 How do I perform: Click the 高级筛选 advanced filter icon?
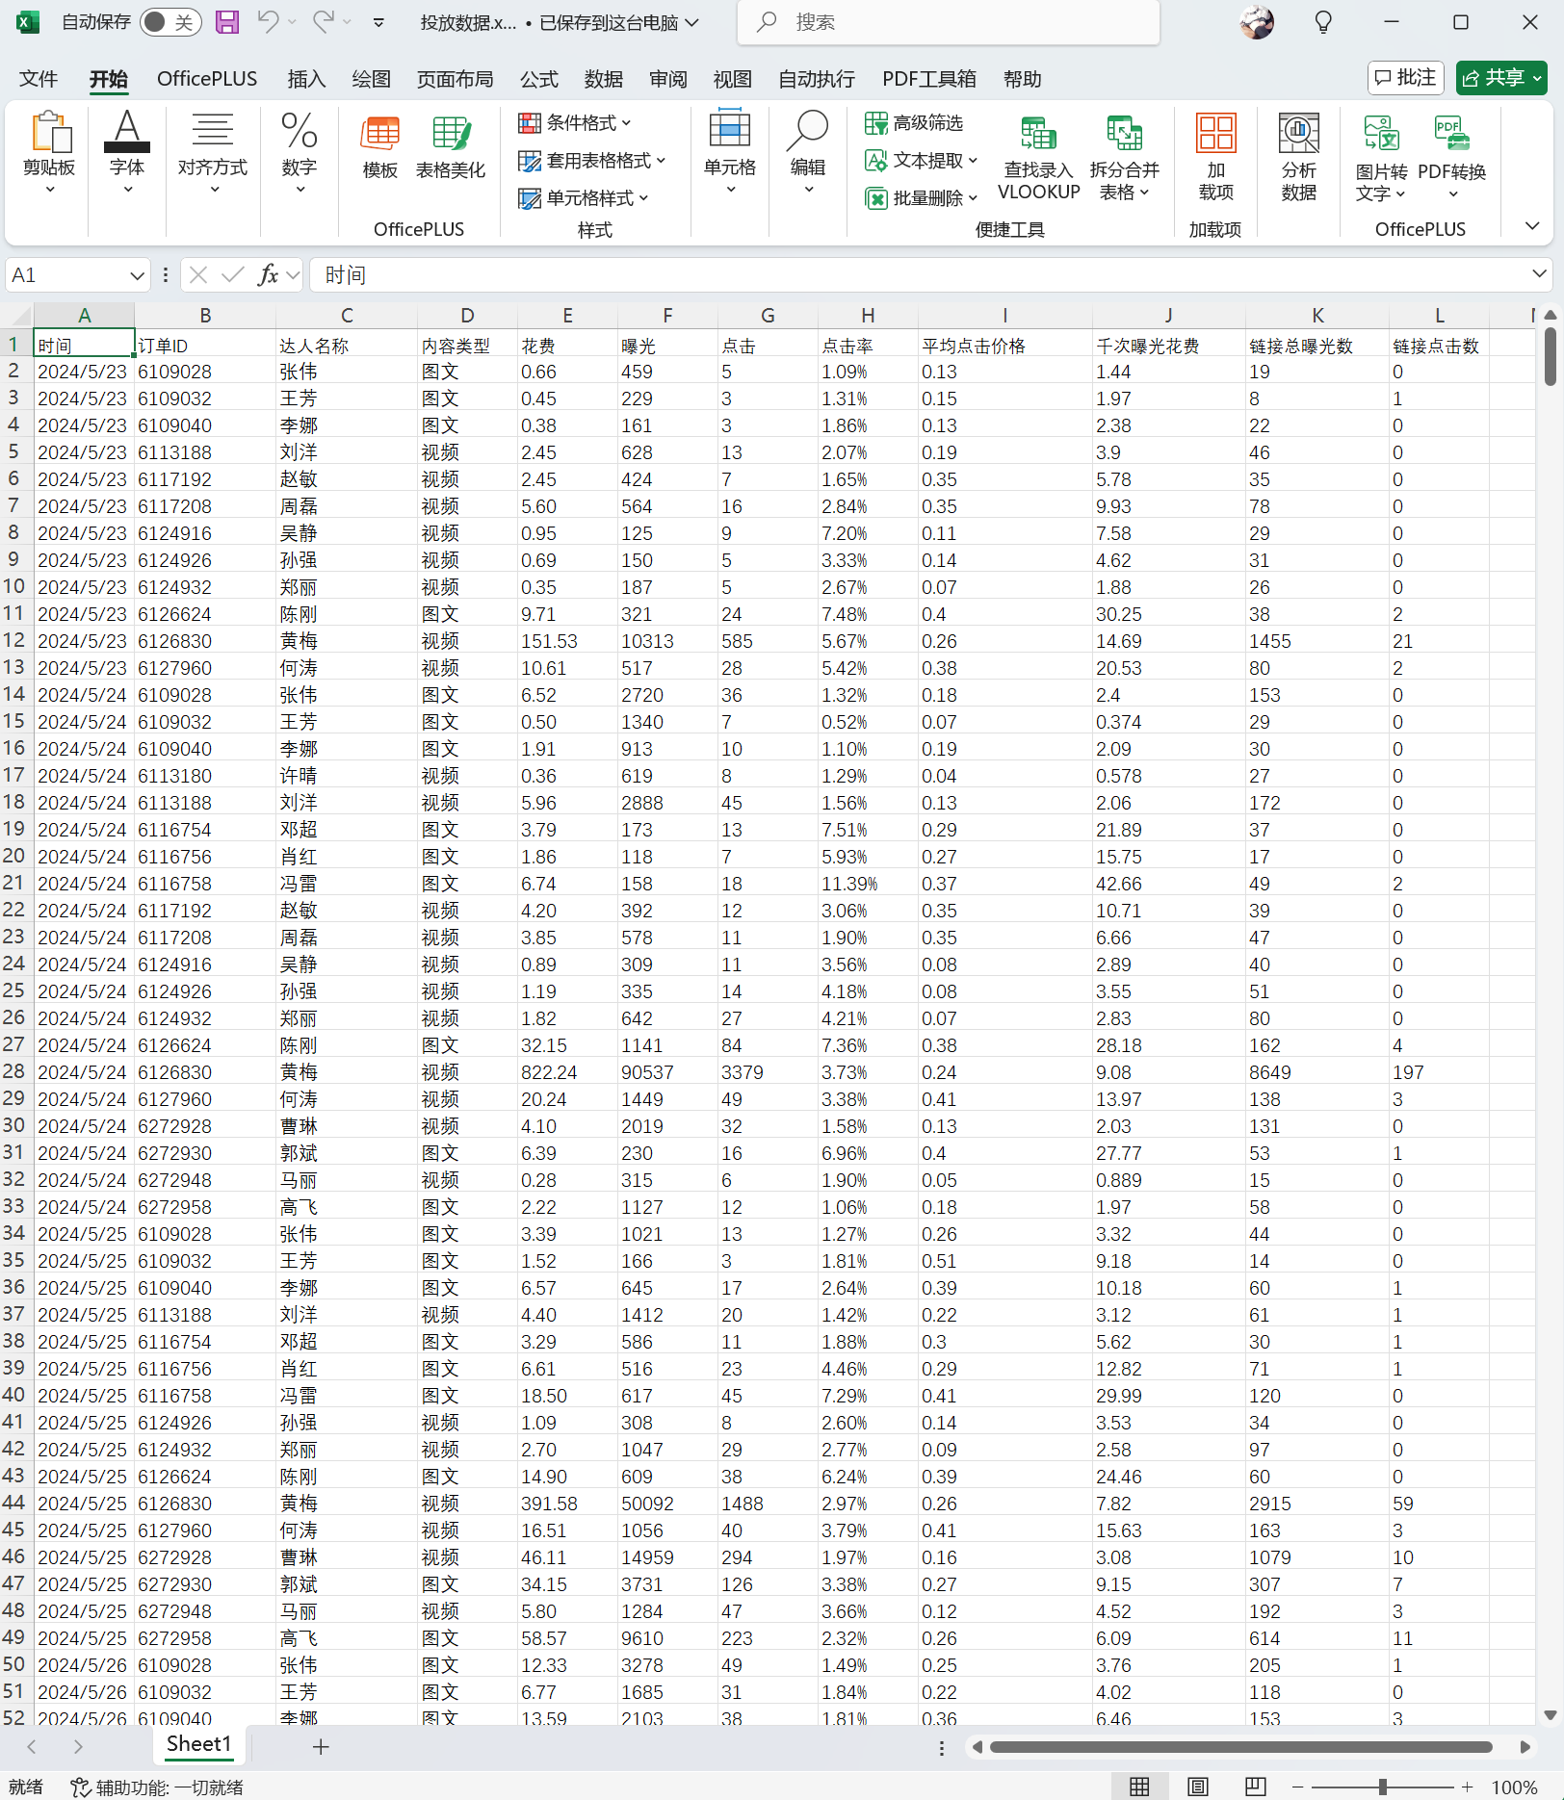point(914,123)
